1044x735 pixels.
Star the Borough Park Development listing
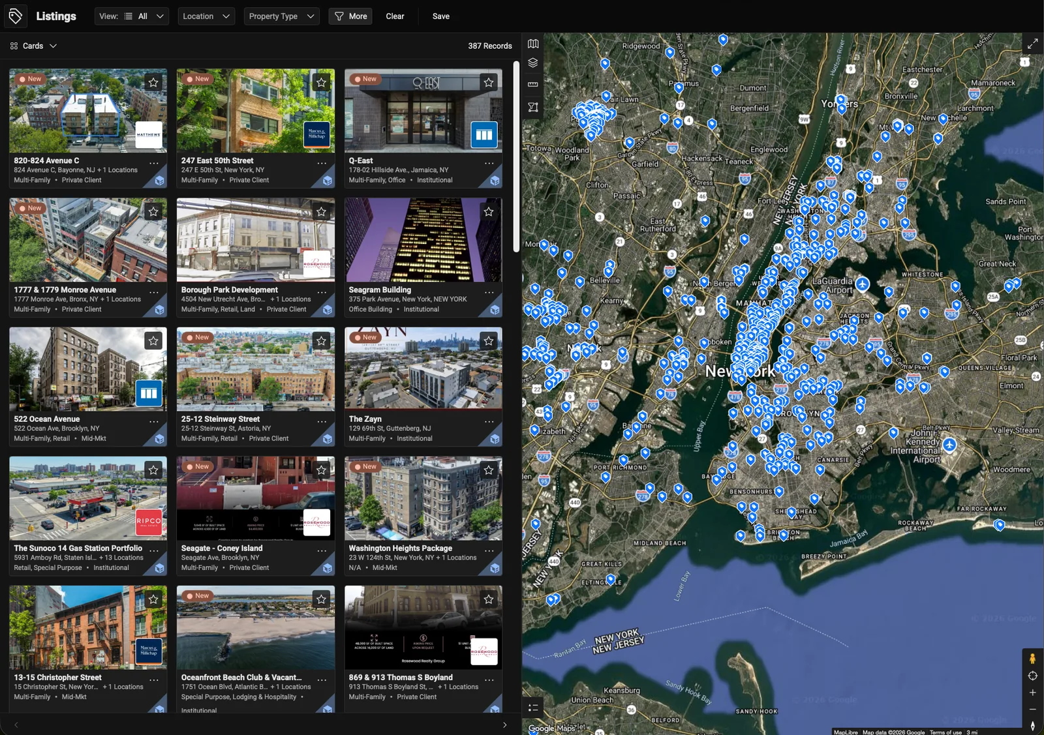coord(321,211)
